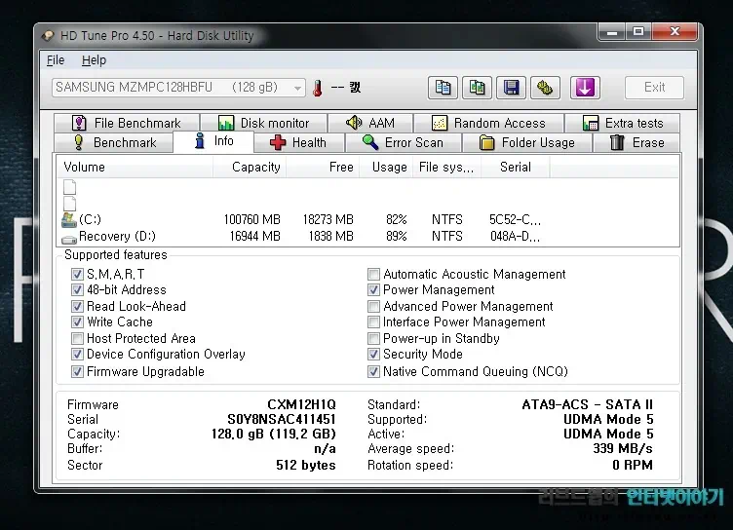Toggle the Interface Power Management checkbox
The height and width of the screenshot is (530, 733).
373,322
